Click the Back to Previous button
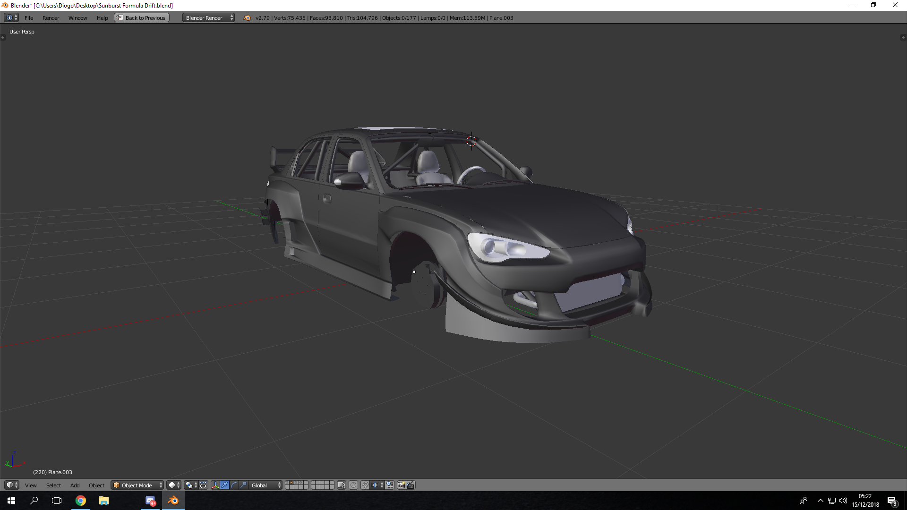907x510 pixels. point(142,18)
